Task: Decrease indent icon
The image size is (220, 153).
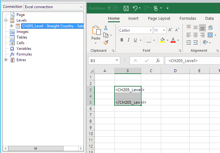Action: (189, 42)
